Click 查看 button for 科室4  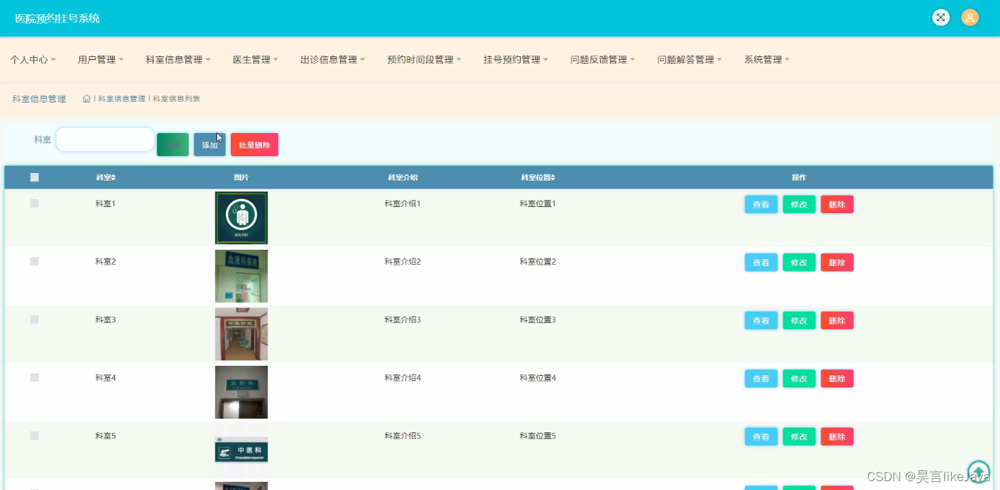point(761,379)
